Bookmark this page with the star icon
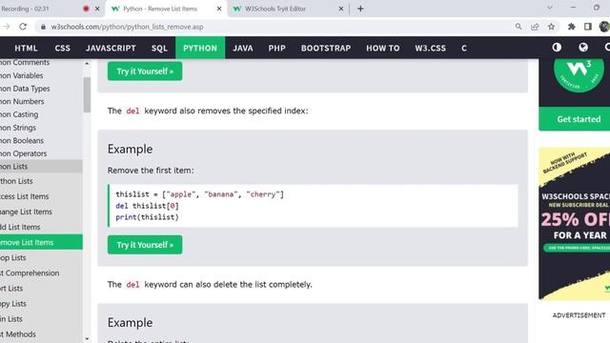Screen dimensions: 610x343 (x=551, y=27)
